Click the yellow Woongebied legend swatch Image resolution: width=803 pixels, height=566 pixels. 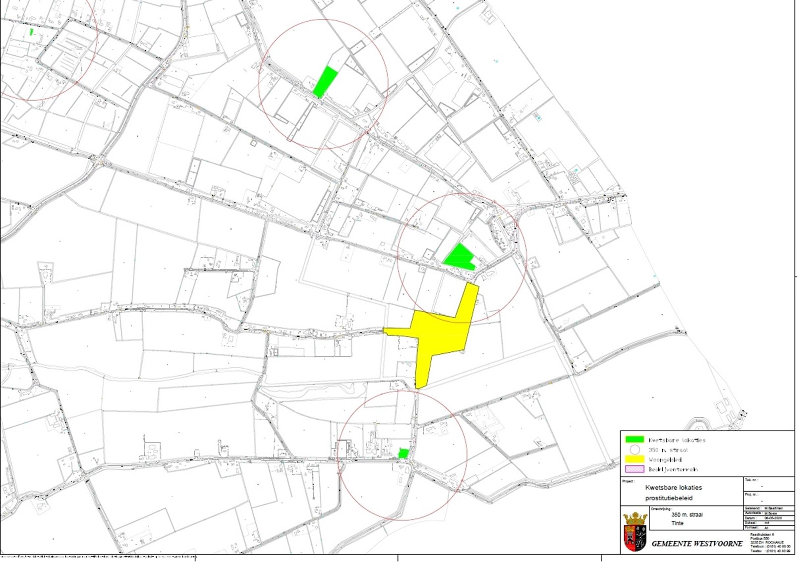635,459
